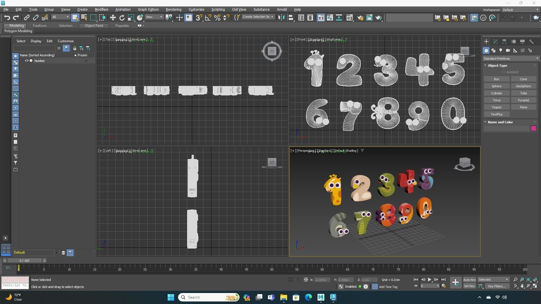Enable Auto Key mode

click(469, 280)
